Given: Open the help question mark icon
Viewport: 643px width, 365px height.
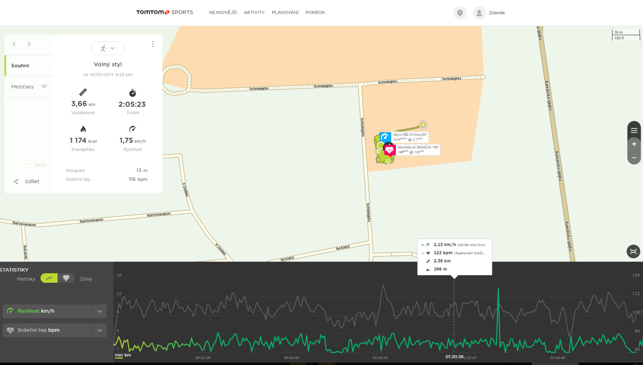Looking at the screenshot, I should tap(460, 13).
